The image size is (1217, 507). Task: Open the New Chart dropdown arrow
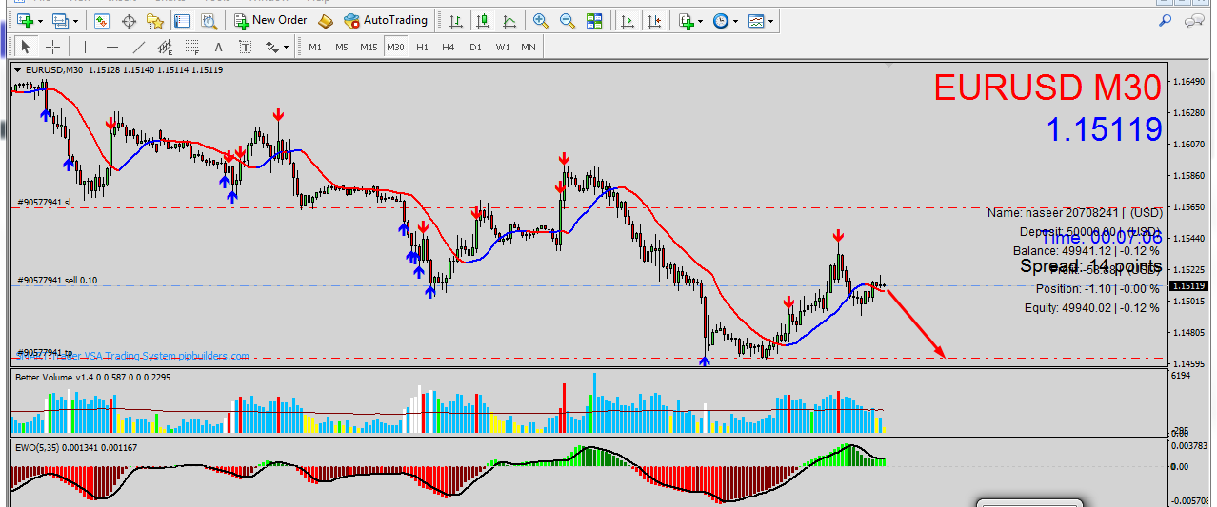(x=40, y=20)
